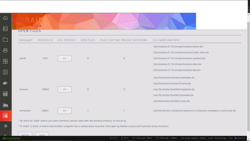Select the udevd program name
Image resolution: width=250 pixels, height=141 pixels.
22,58
